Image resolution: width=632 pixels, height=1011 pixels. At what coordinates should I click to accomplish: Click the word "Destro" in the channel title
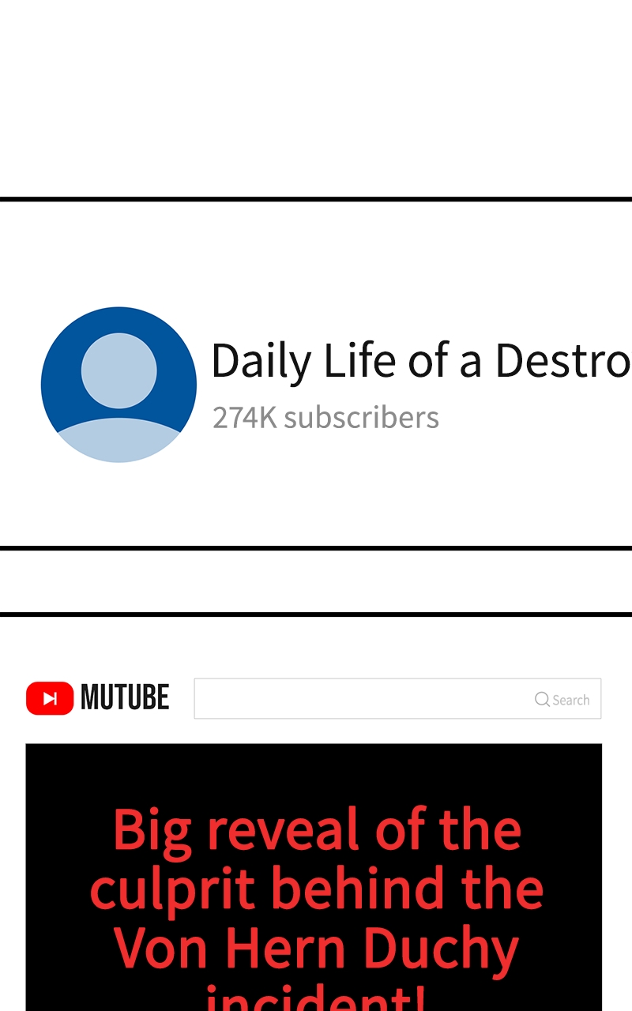[562, 361]
